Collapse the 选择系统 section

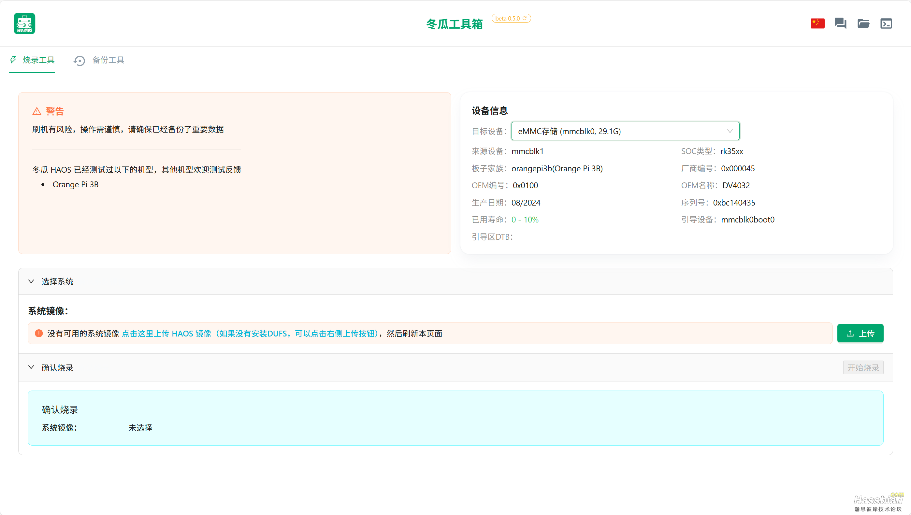tap(455, 281)
